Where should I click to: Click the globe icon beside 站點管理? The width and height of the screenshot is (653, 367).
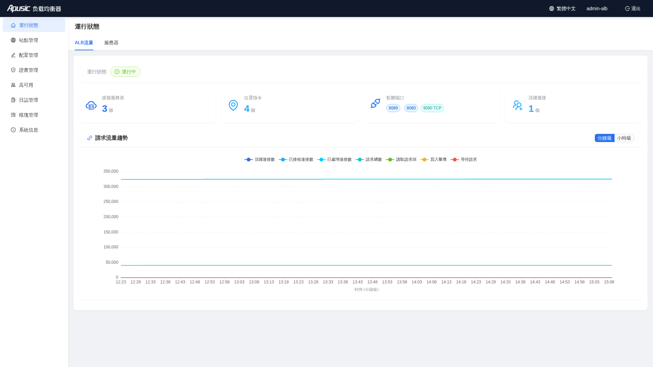click(13, 40)
